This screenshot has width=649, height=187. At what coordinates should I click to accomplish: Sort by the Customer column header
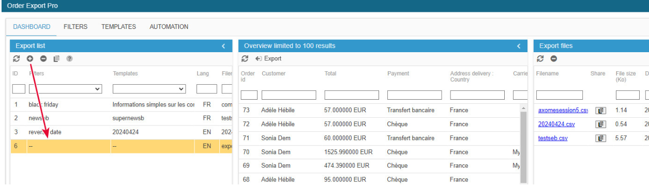point(274,74)
